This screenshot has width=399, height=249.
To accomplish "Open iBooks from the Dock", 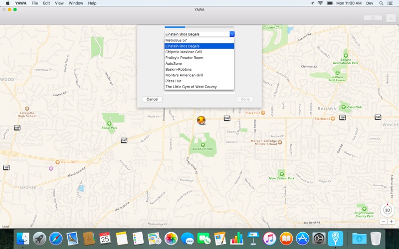I will coord(286,239).
